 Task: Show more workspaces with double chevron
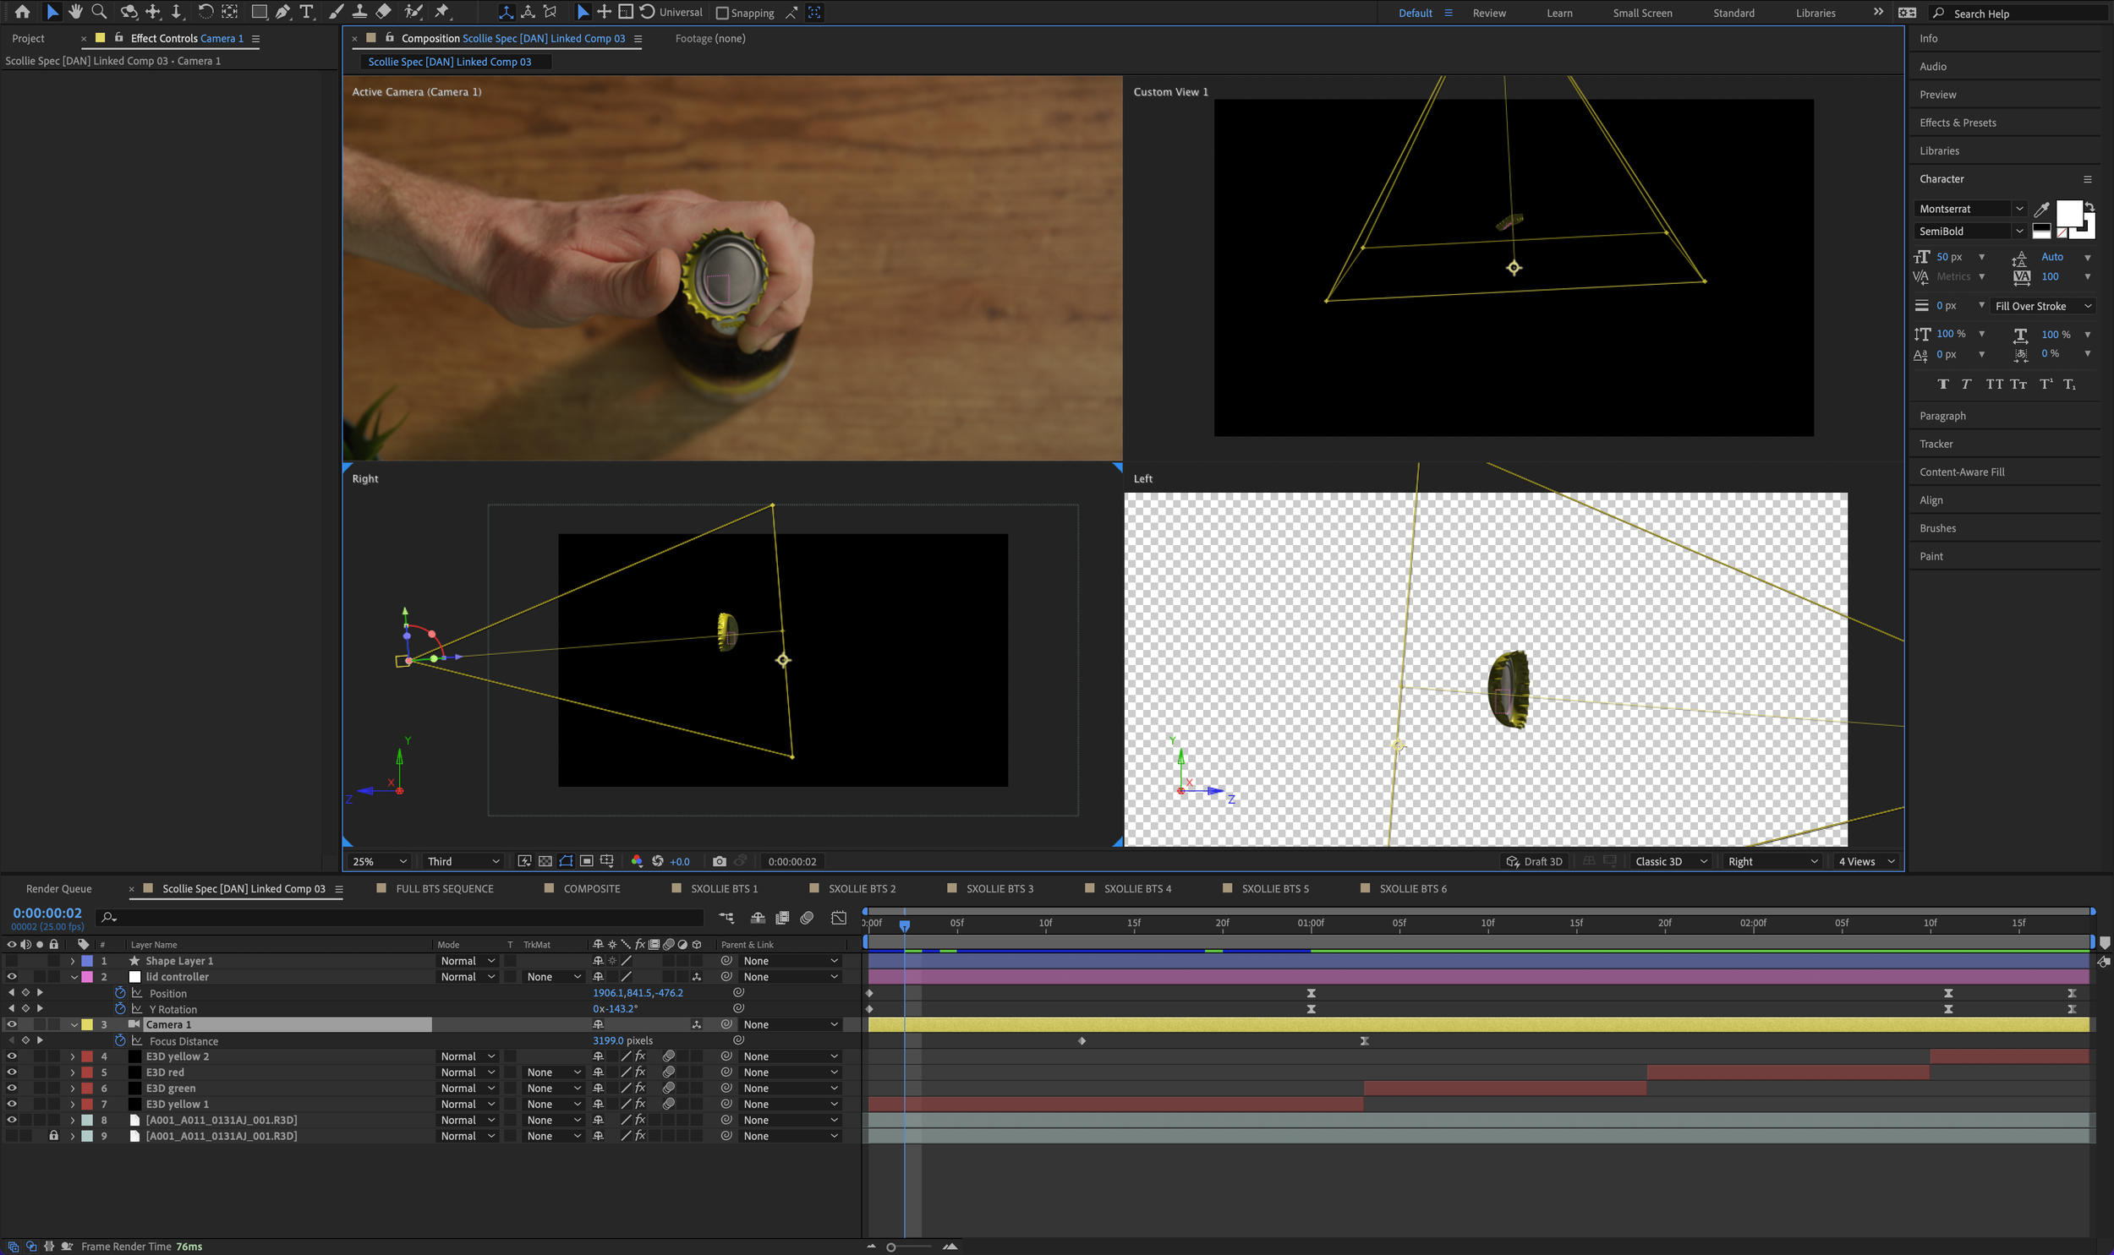click(1878, 12)
